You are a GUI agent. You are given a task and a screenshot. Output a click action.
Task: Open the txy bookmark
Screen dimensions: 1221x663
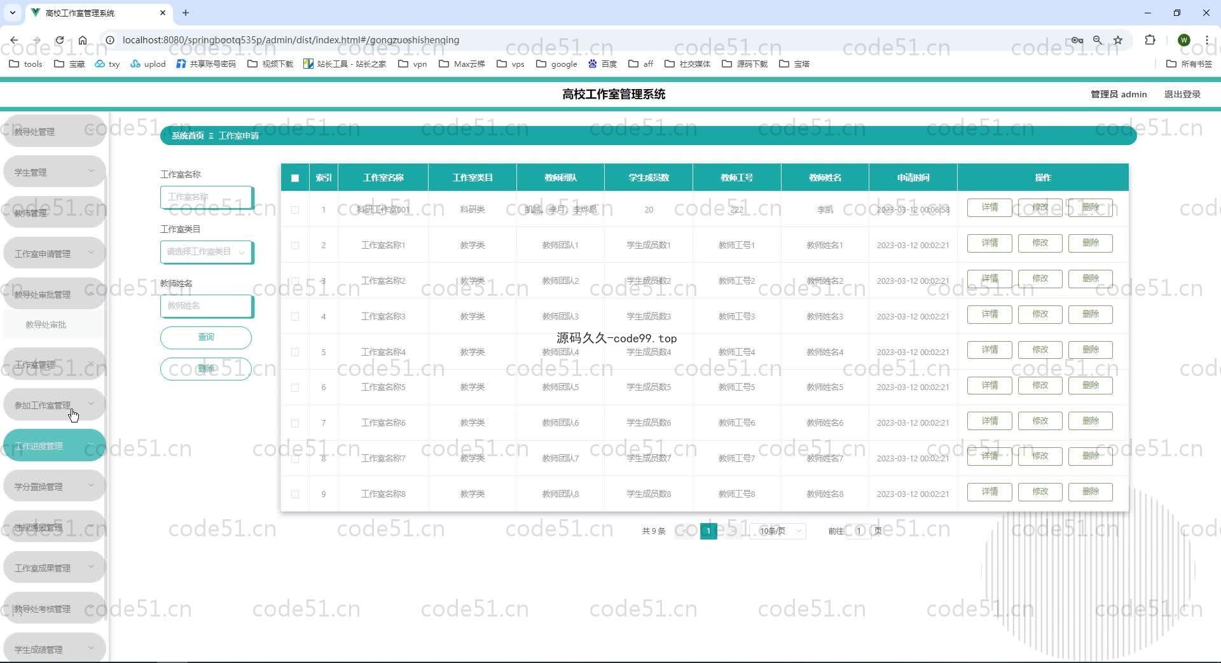coord(107,64)
